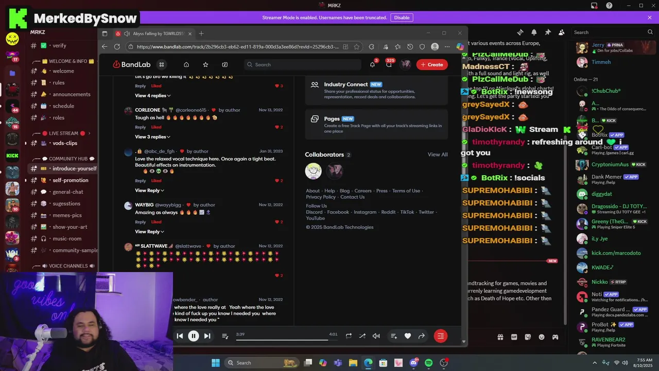
Task: Open Industry Connect card
Action: coord(376,90)
